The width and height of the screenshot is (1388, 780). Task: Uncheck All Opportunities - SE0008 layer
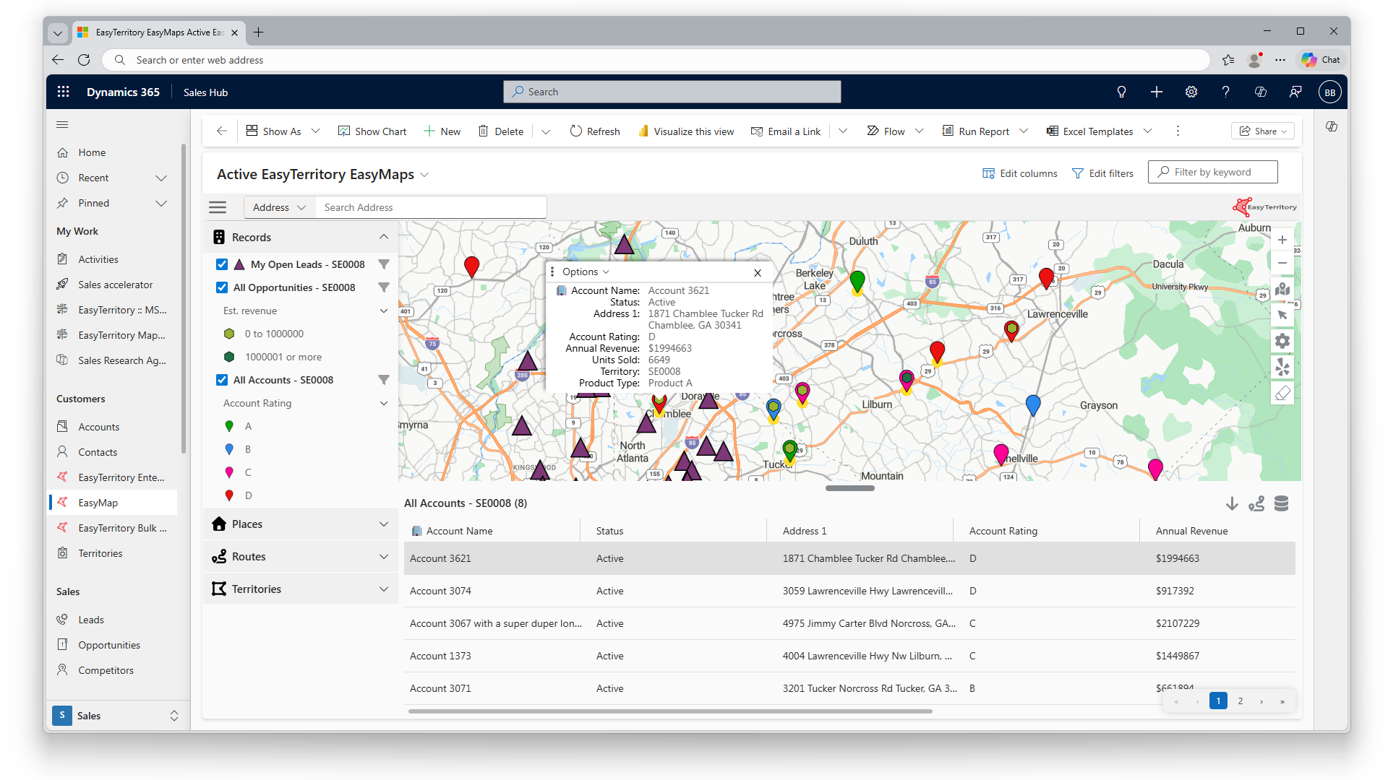(x=222, y=287)
